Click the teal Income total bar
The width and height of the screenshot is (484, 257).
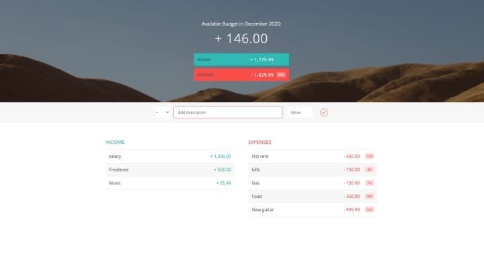[241, 60]
